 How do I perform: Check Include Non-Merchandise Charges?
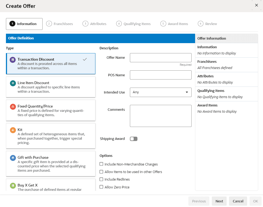(x=101, y=164)
